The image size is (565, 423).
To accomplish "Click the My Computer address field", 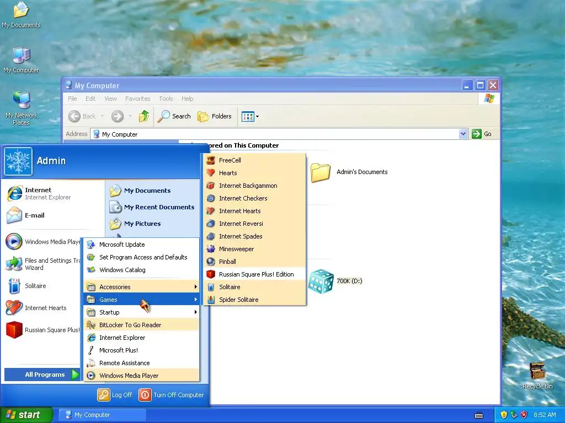I will click(x=275, y=134).
